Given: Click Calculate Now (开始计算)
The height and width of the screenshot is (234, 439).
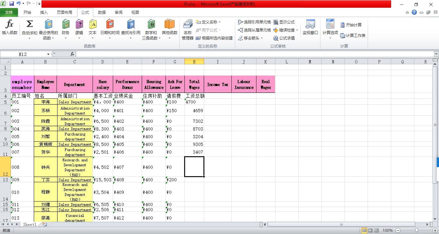Looking at the screenshot, I should coord(351,25).
